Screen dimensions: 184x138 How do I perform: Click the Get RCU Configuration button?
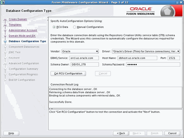point(68,74)
